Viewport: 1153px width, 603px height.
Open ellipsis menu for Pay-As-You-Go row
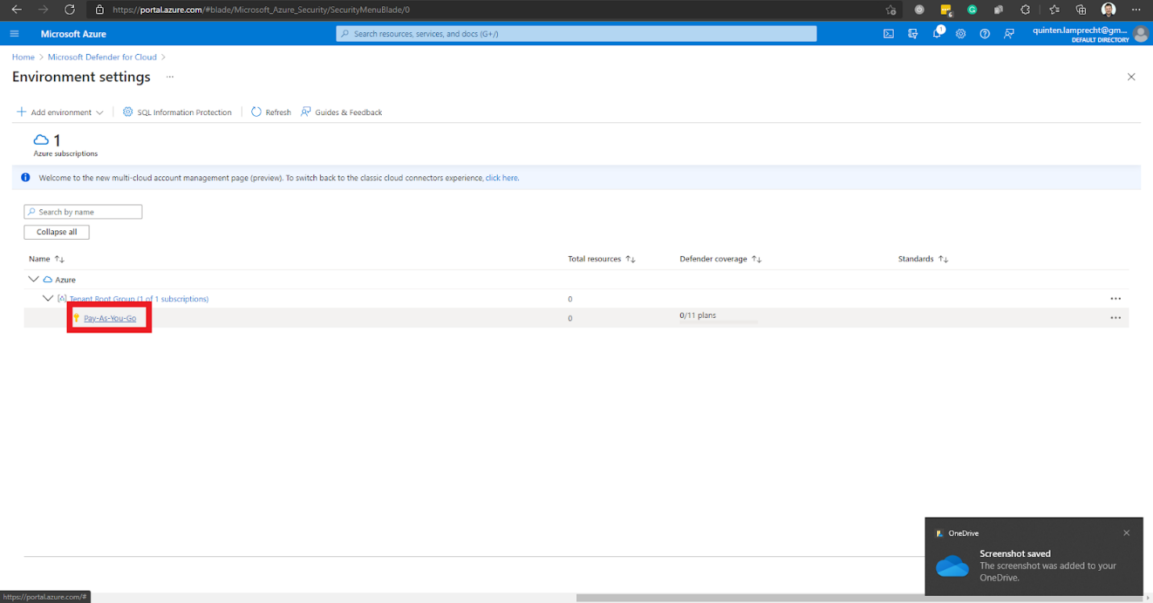pyautogui.click(x=1115, y=318)
